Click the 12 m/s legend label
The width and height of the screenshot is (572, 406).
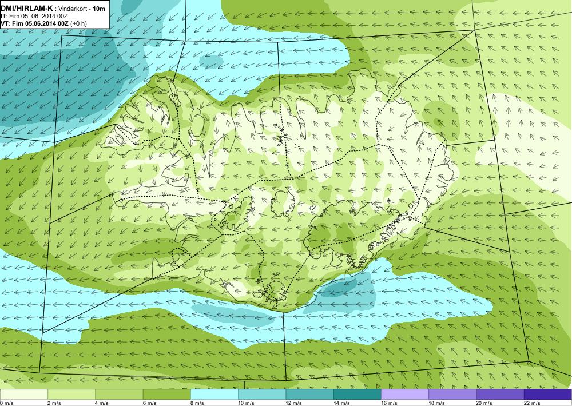(294, 403)
